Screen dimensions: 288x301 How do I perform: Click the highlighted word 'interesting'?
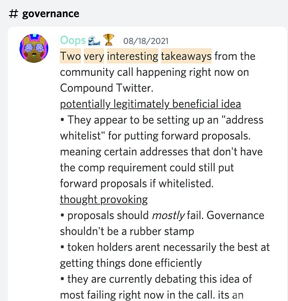coord(133,56)
